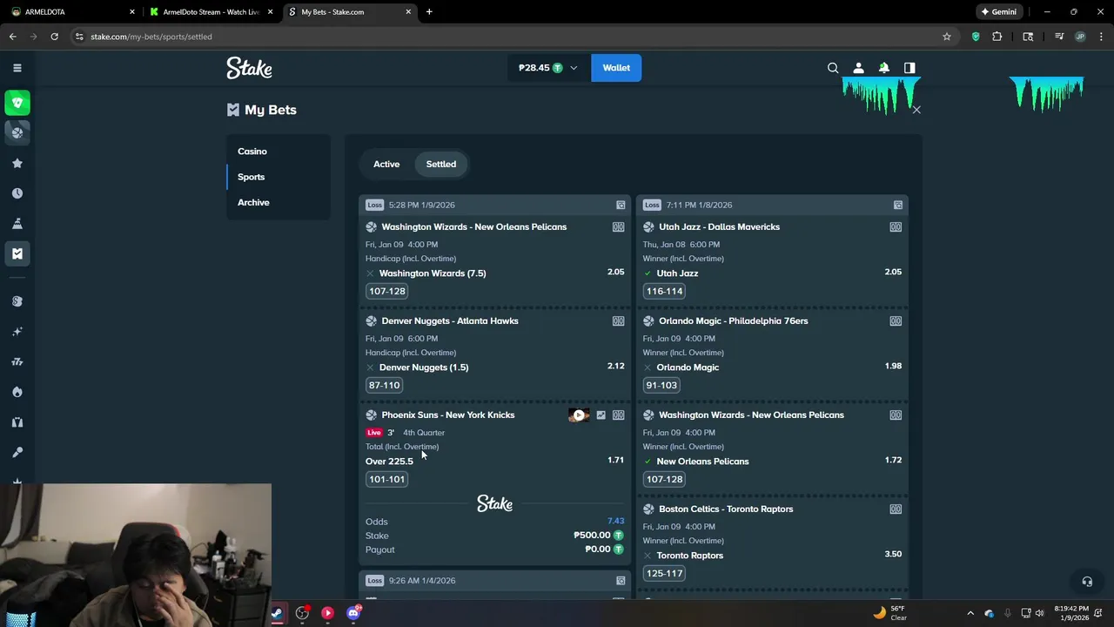Viewport: 1114px width, 627px height.
Task: Open scoreboard icon for Orlando Magic - Philadelphia 76ers
Action: click(x=896, y=320)
